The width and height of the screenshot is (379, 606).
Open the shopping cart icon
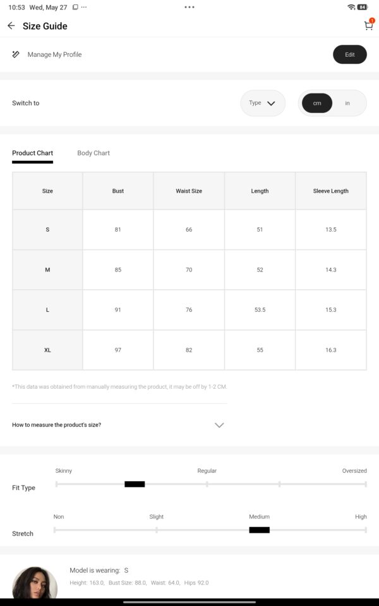point(368,25)
